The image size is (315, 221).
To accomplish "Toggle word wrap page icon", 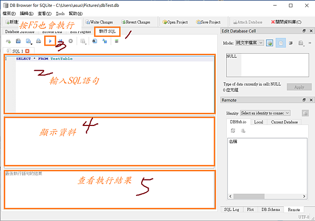I will pos(281,43).
